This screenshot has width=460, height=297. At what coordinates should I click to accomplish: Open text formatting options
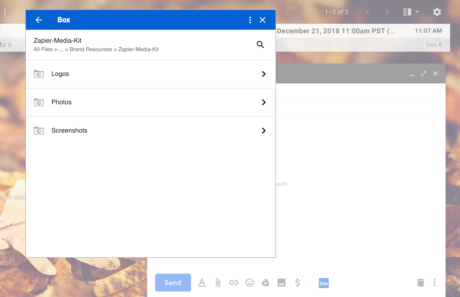coord(202,283)
